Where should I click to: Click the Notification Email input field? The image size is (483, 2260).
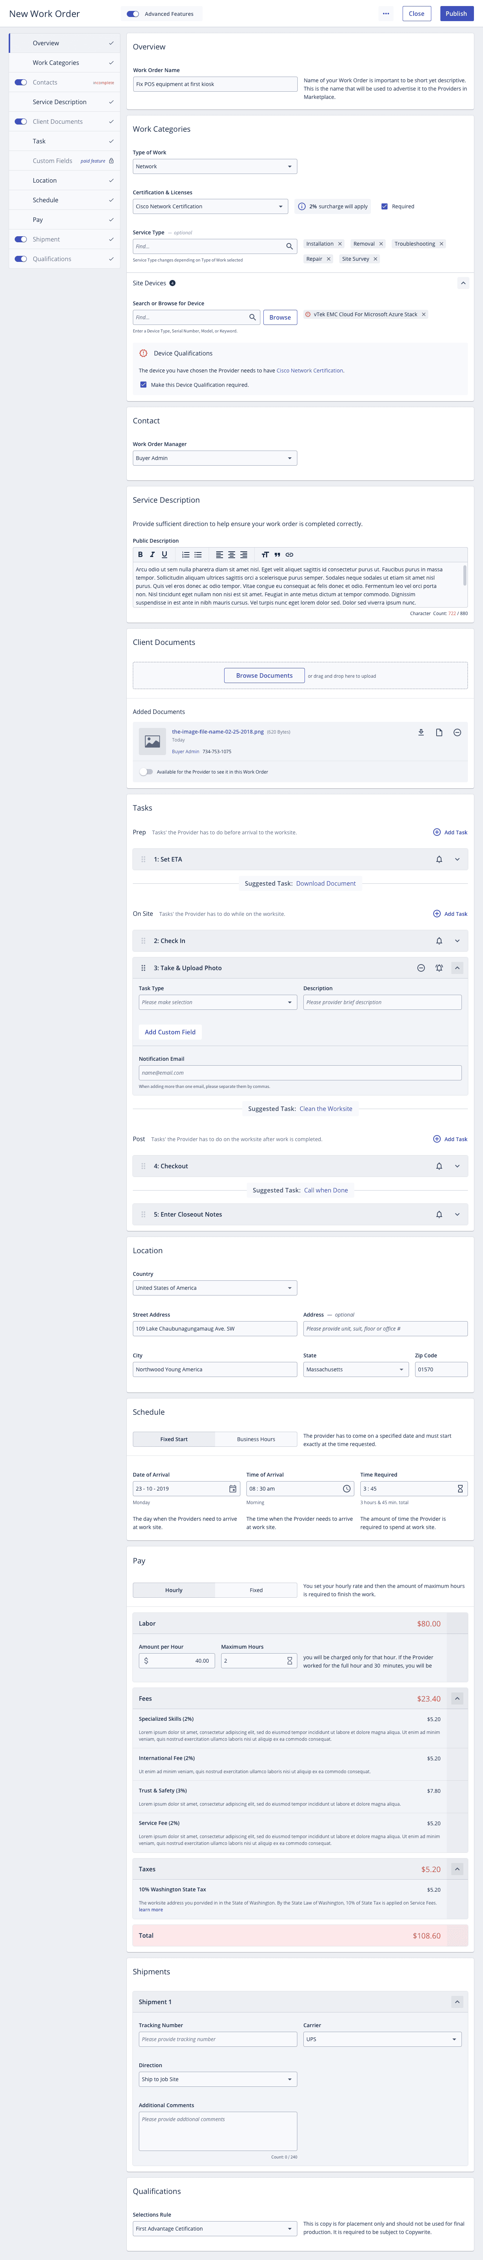300,1072
